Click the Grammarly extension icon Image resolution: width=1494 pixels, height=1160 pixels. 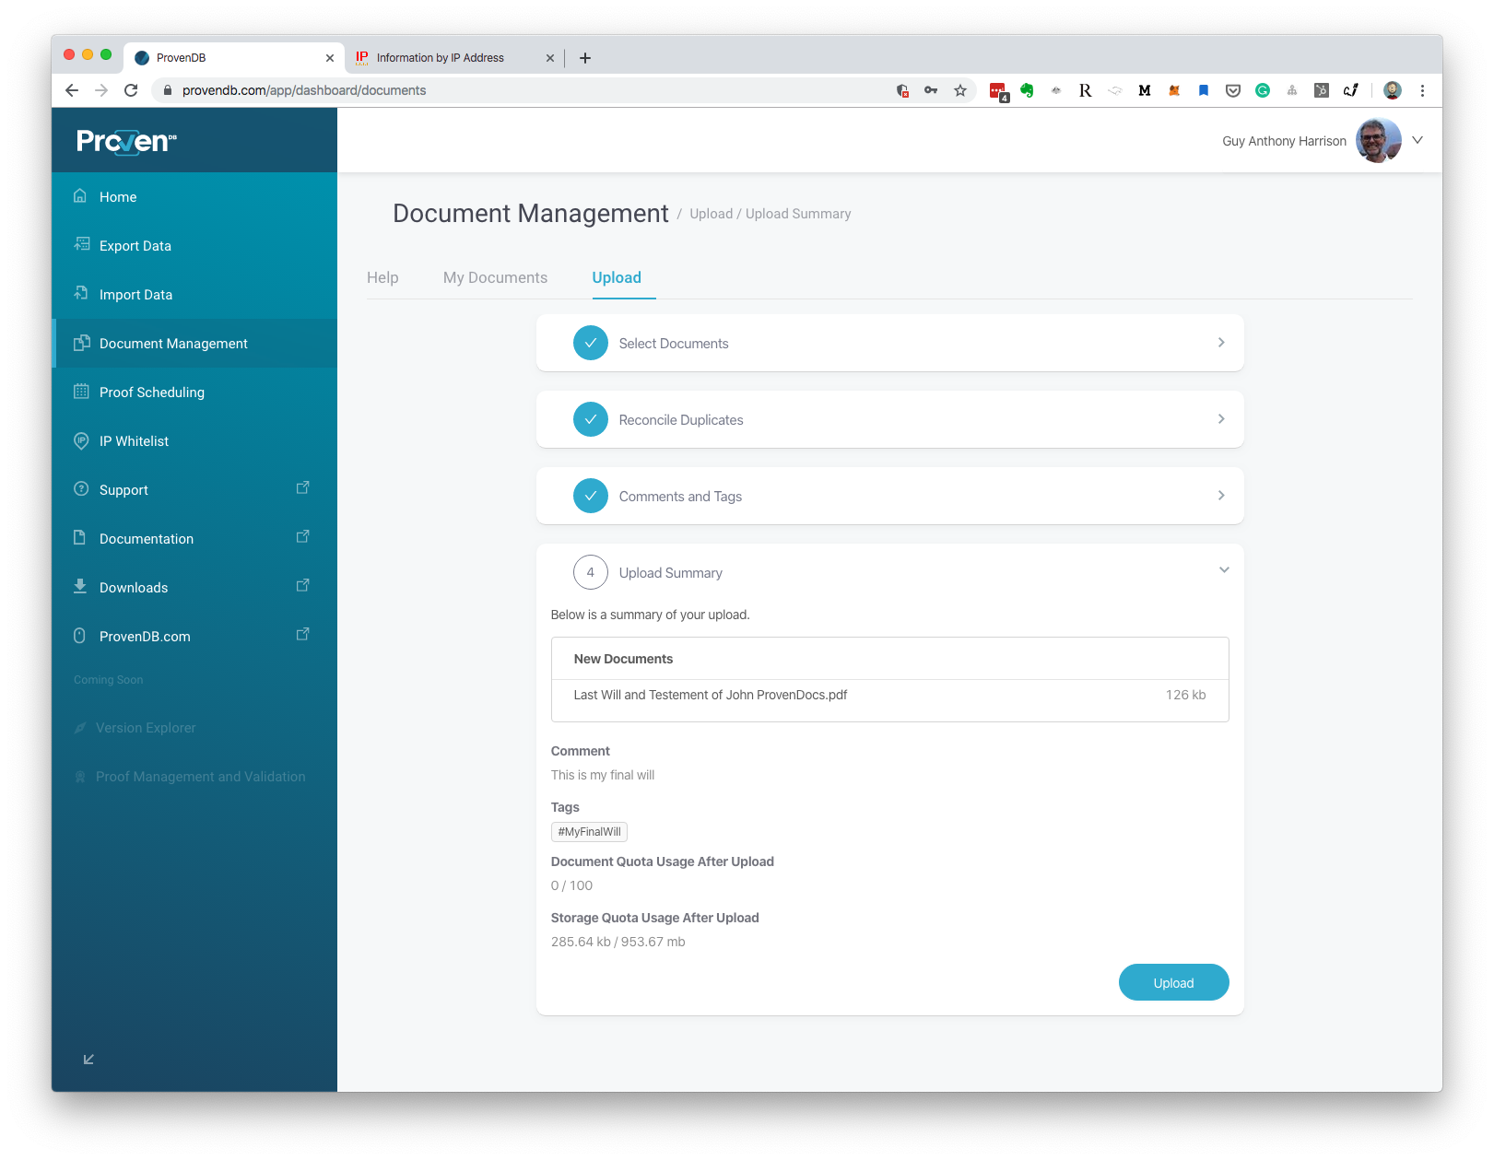1263,90
